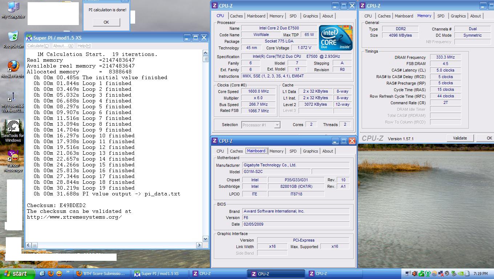Click the Super PI horizontal scrollbar thumb

pyautogui.click(x=35, y=245)
